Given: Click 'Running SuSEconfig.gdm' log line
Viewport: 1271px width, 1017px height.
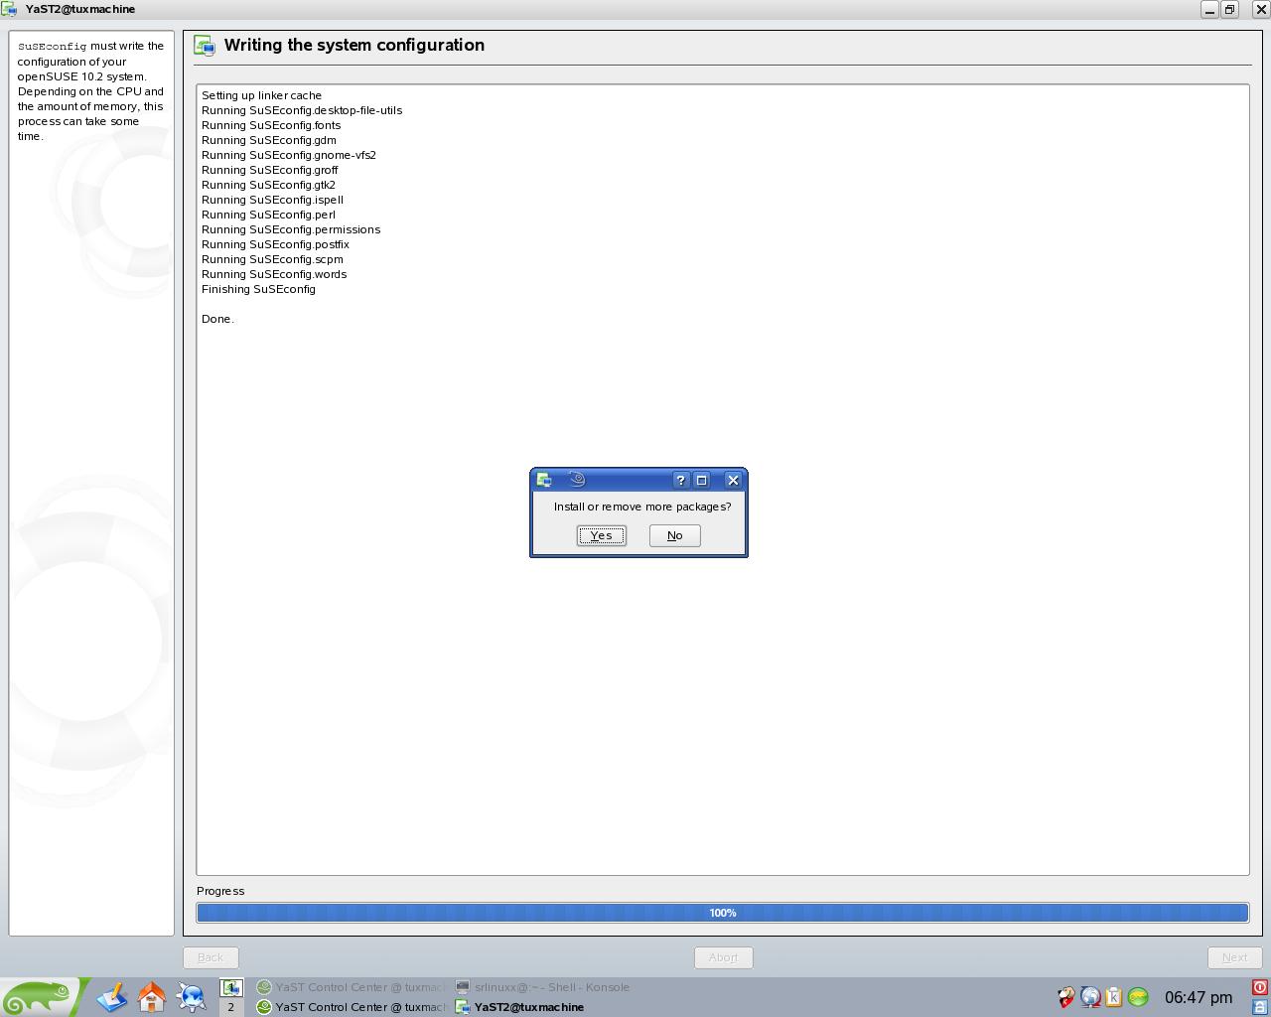Looking at the screenshot, I should [269, 140].
